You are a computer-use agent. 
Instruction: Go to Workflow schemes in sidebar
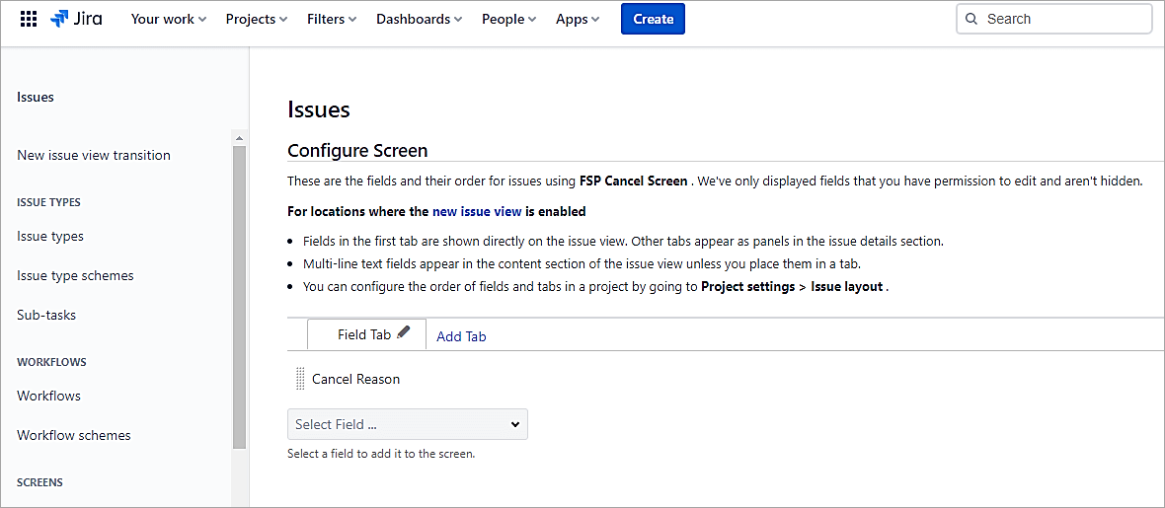(74, 435)
